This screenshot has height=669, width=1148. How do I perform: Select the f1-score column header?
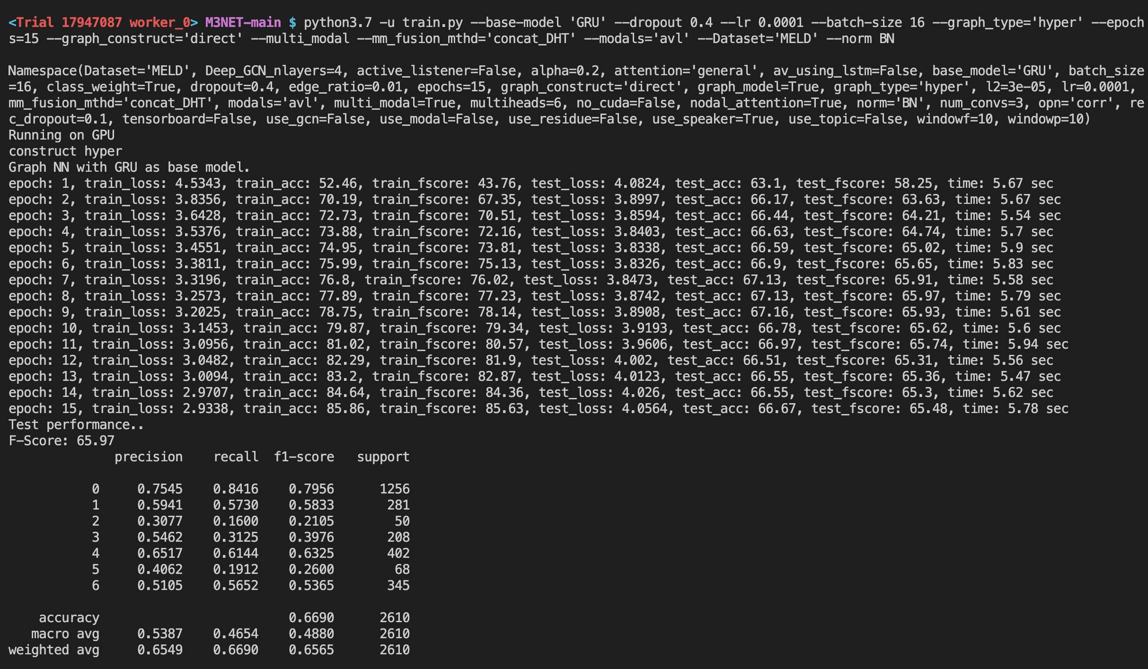[304, 457]
